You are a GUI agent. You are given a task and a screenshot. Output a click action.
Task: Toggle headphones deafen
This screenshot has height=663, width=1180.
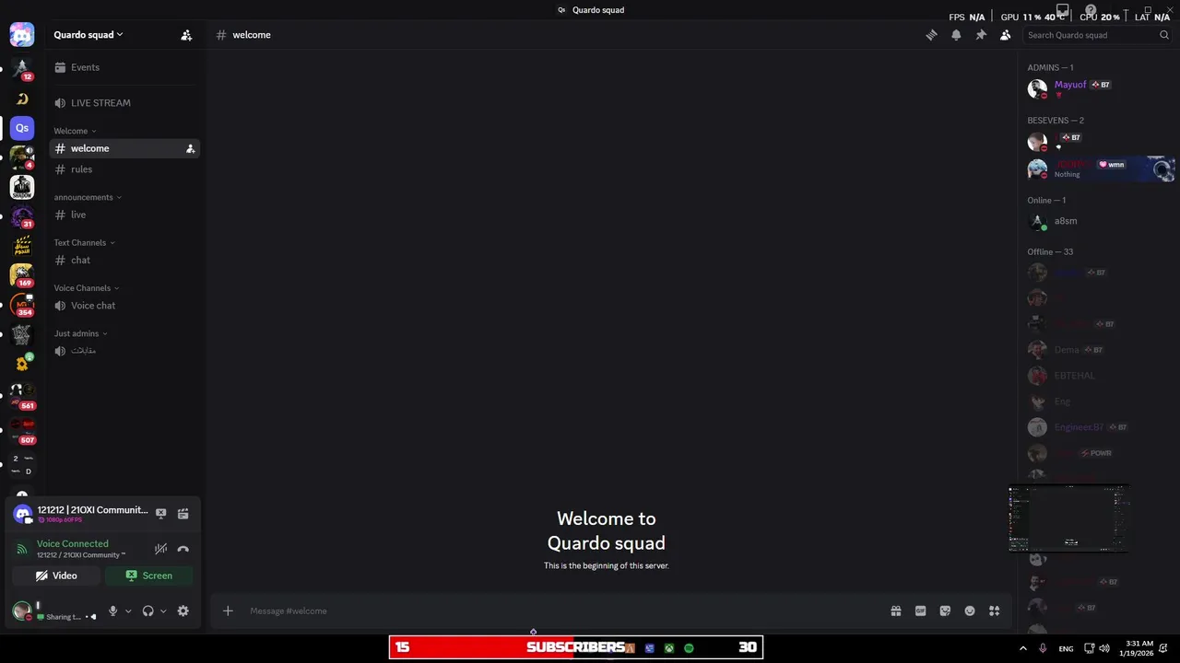tap(147, 611)
